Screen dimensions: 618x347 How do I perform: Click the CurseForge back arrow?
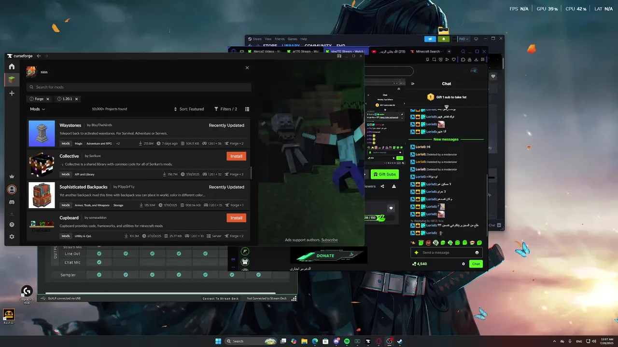[x=39, y=56]
